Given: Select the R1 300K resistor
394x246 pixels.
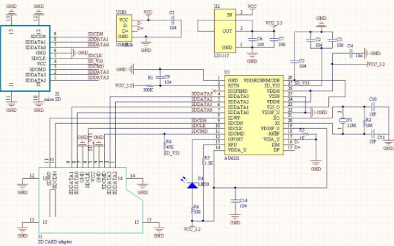Looking at the screenshot, I should click(150, 86).
